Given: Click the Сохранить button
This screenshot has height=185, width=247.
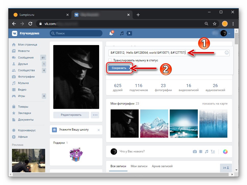Looking at the screenshot, I should pyautogui.click(x=119, y=68).
